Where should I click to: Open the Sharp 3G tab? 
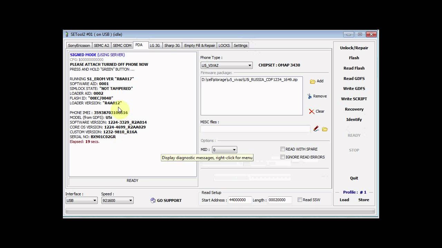click(x=172, y=45)
